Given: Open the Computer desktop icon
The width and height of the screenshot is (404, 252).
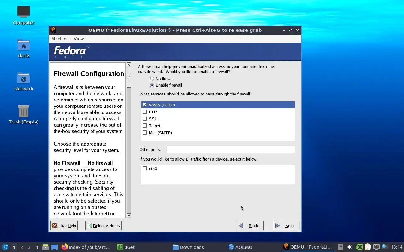Looking at the screenshot, I should pos(24,12).
